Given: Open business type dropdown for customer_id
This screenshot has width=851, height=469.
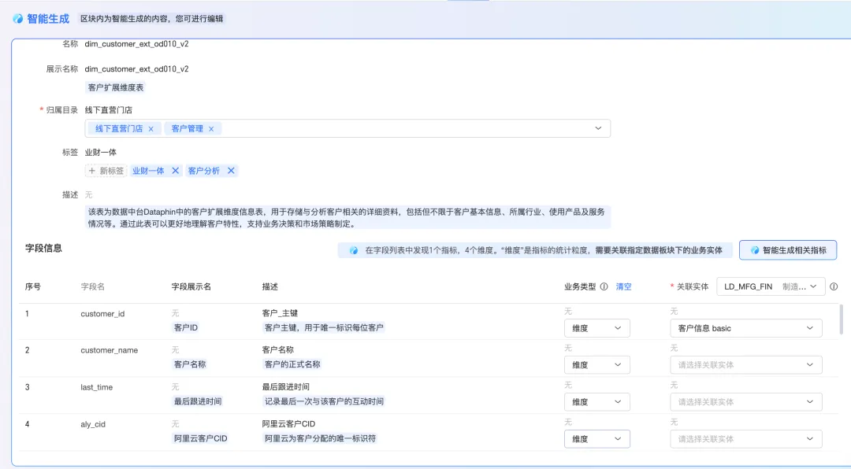Looking at the screenshot, I should 597,328.
